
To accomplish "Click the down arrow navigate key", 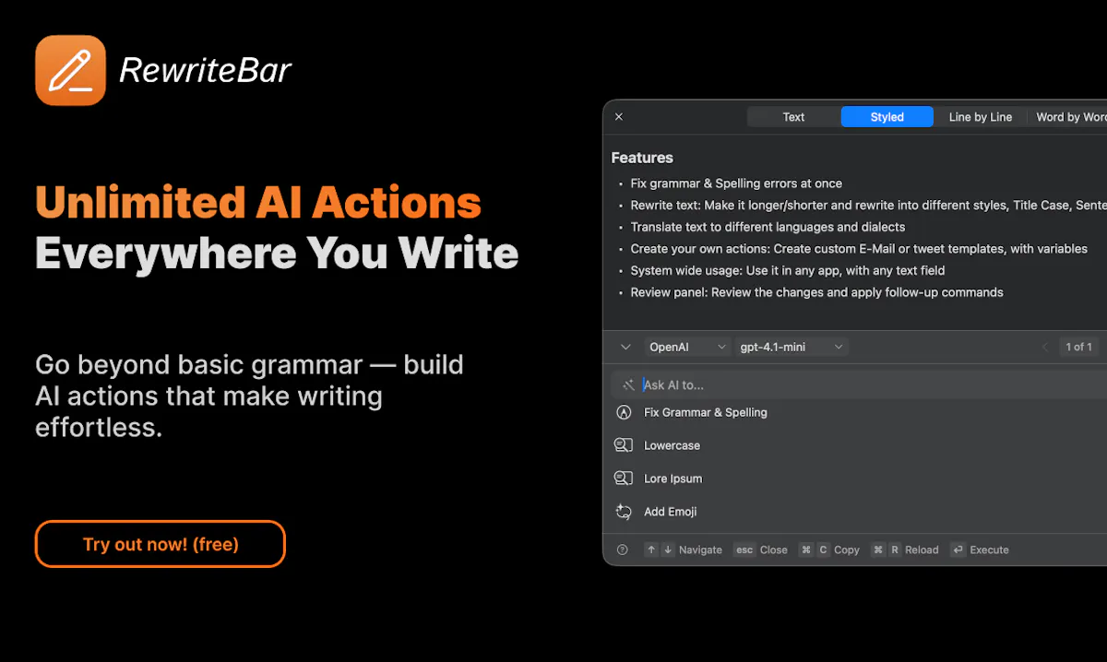I will [668, 550].
